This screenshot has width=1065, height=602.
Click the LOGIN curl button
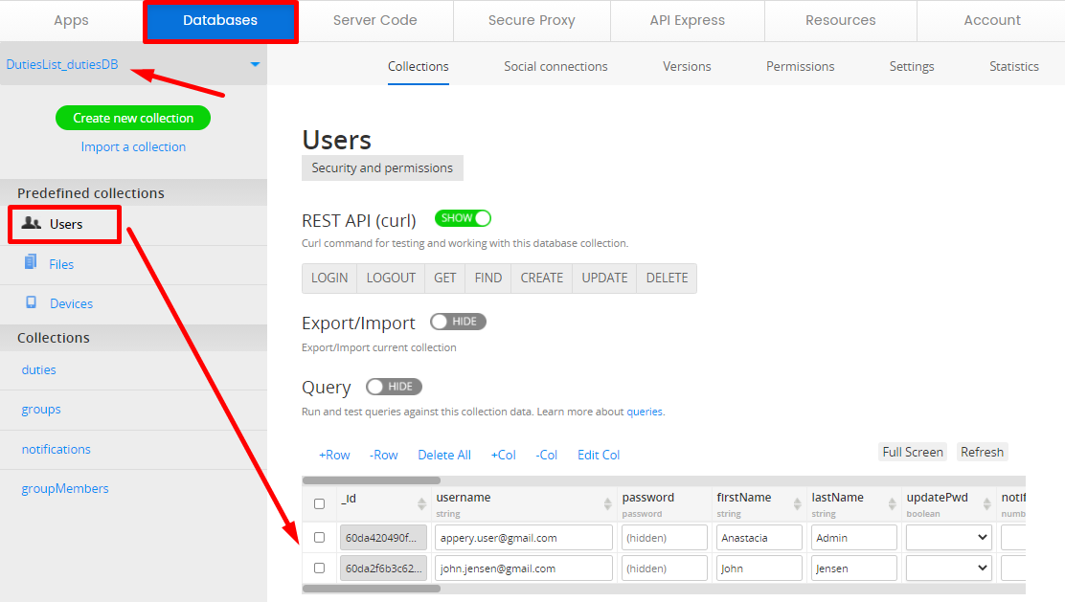pos(329,279)
